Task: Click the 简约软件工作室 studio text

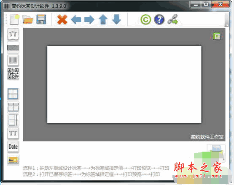Action: [x=207, y=137]
